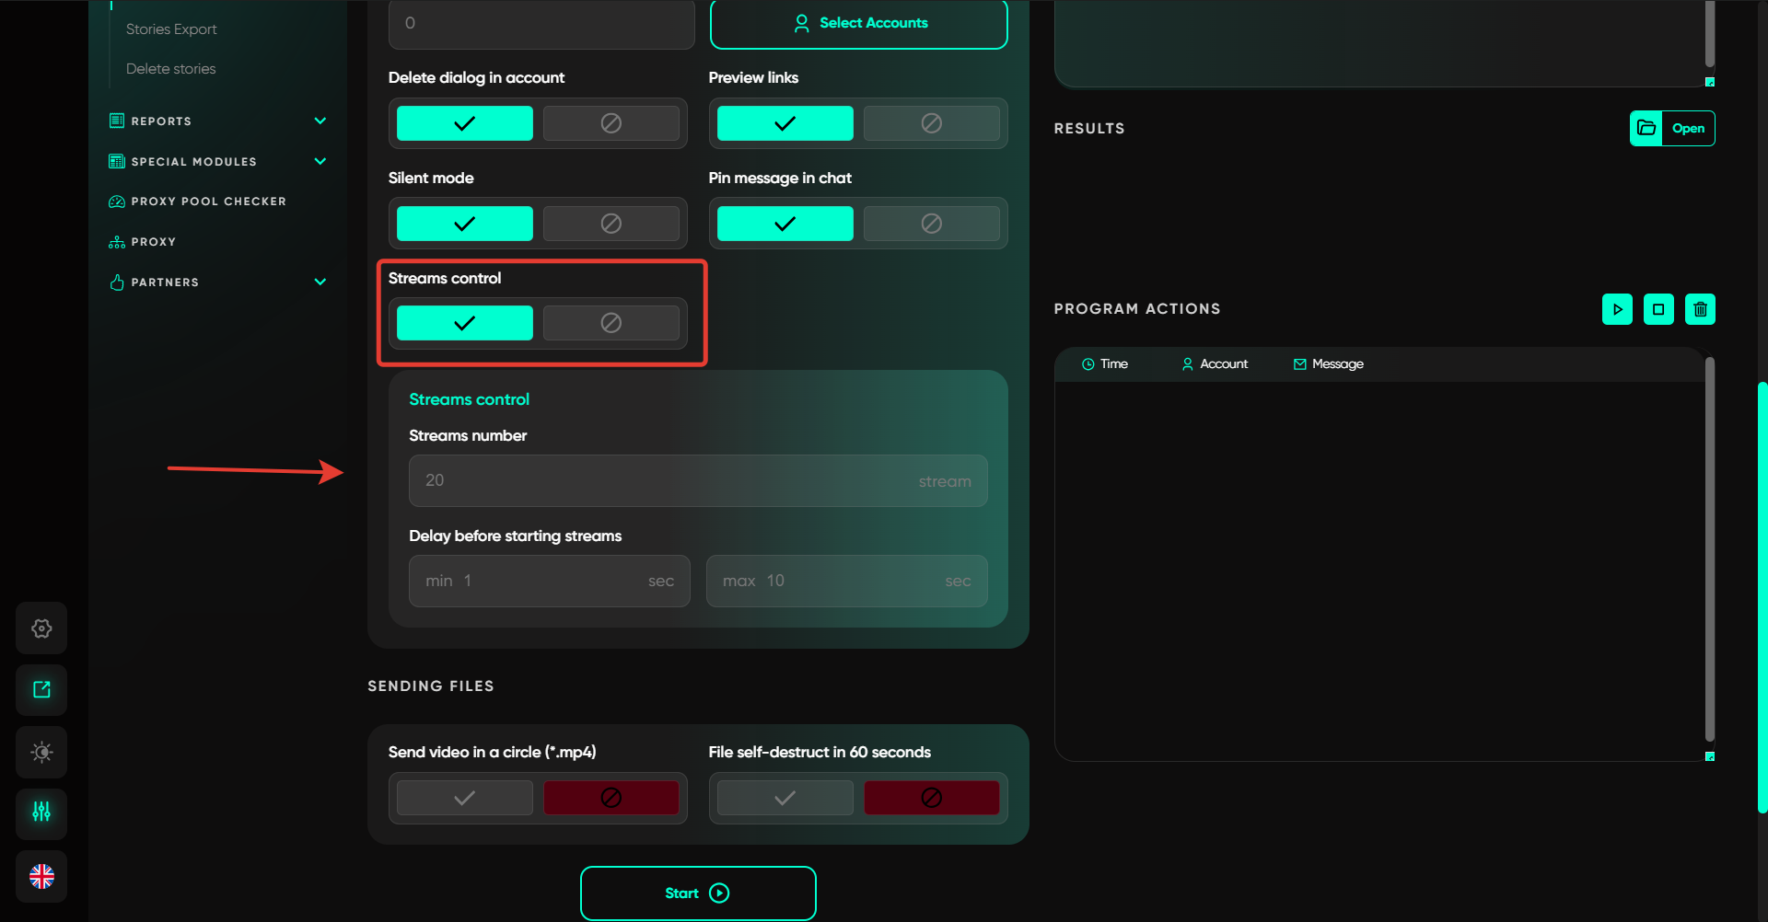This screenshot has height=922, width=1768.
Task: Click the UK flag language icon
Action: pos(41,876)
